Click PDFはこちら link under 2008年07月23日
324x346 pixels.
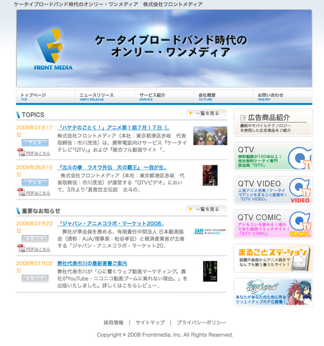[x=38, y=249]
